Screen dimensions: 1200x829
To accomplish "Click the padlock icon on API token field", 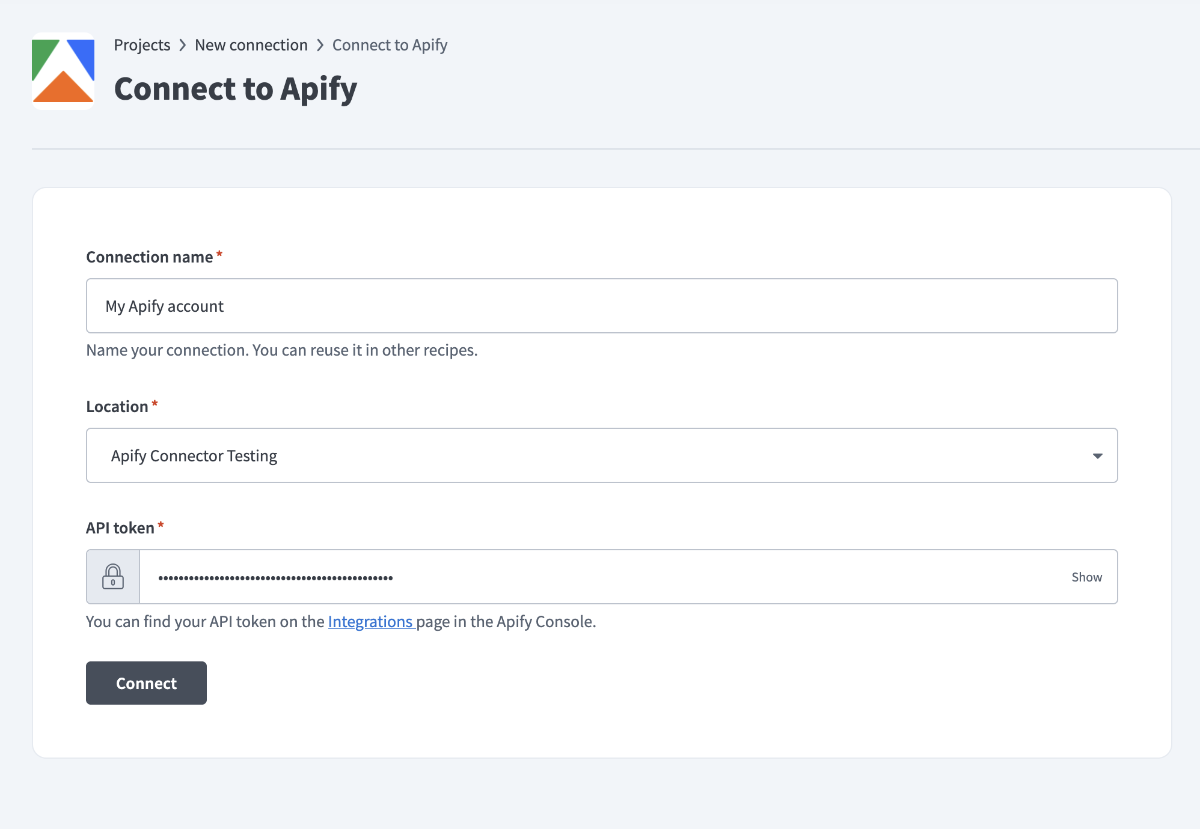I will coord(114,577).
